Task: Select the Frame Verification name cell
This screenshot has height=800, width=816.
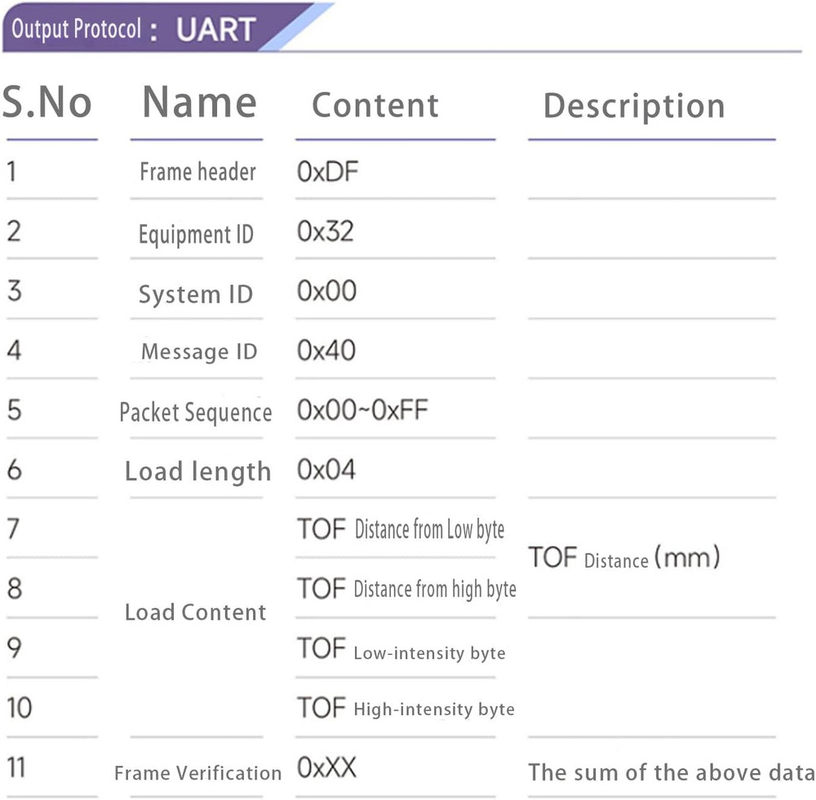Action: [197, 773]
